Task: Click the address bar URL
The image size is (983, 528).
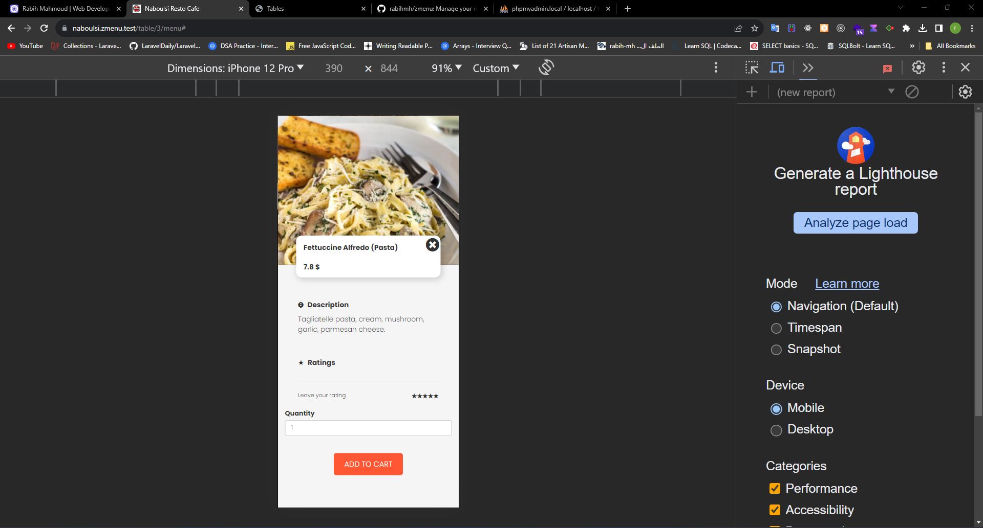Action: (x=129, y=28)
